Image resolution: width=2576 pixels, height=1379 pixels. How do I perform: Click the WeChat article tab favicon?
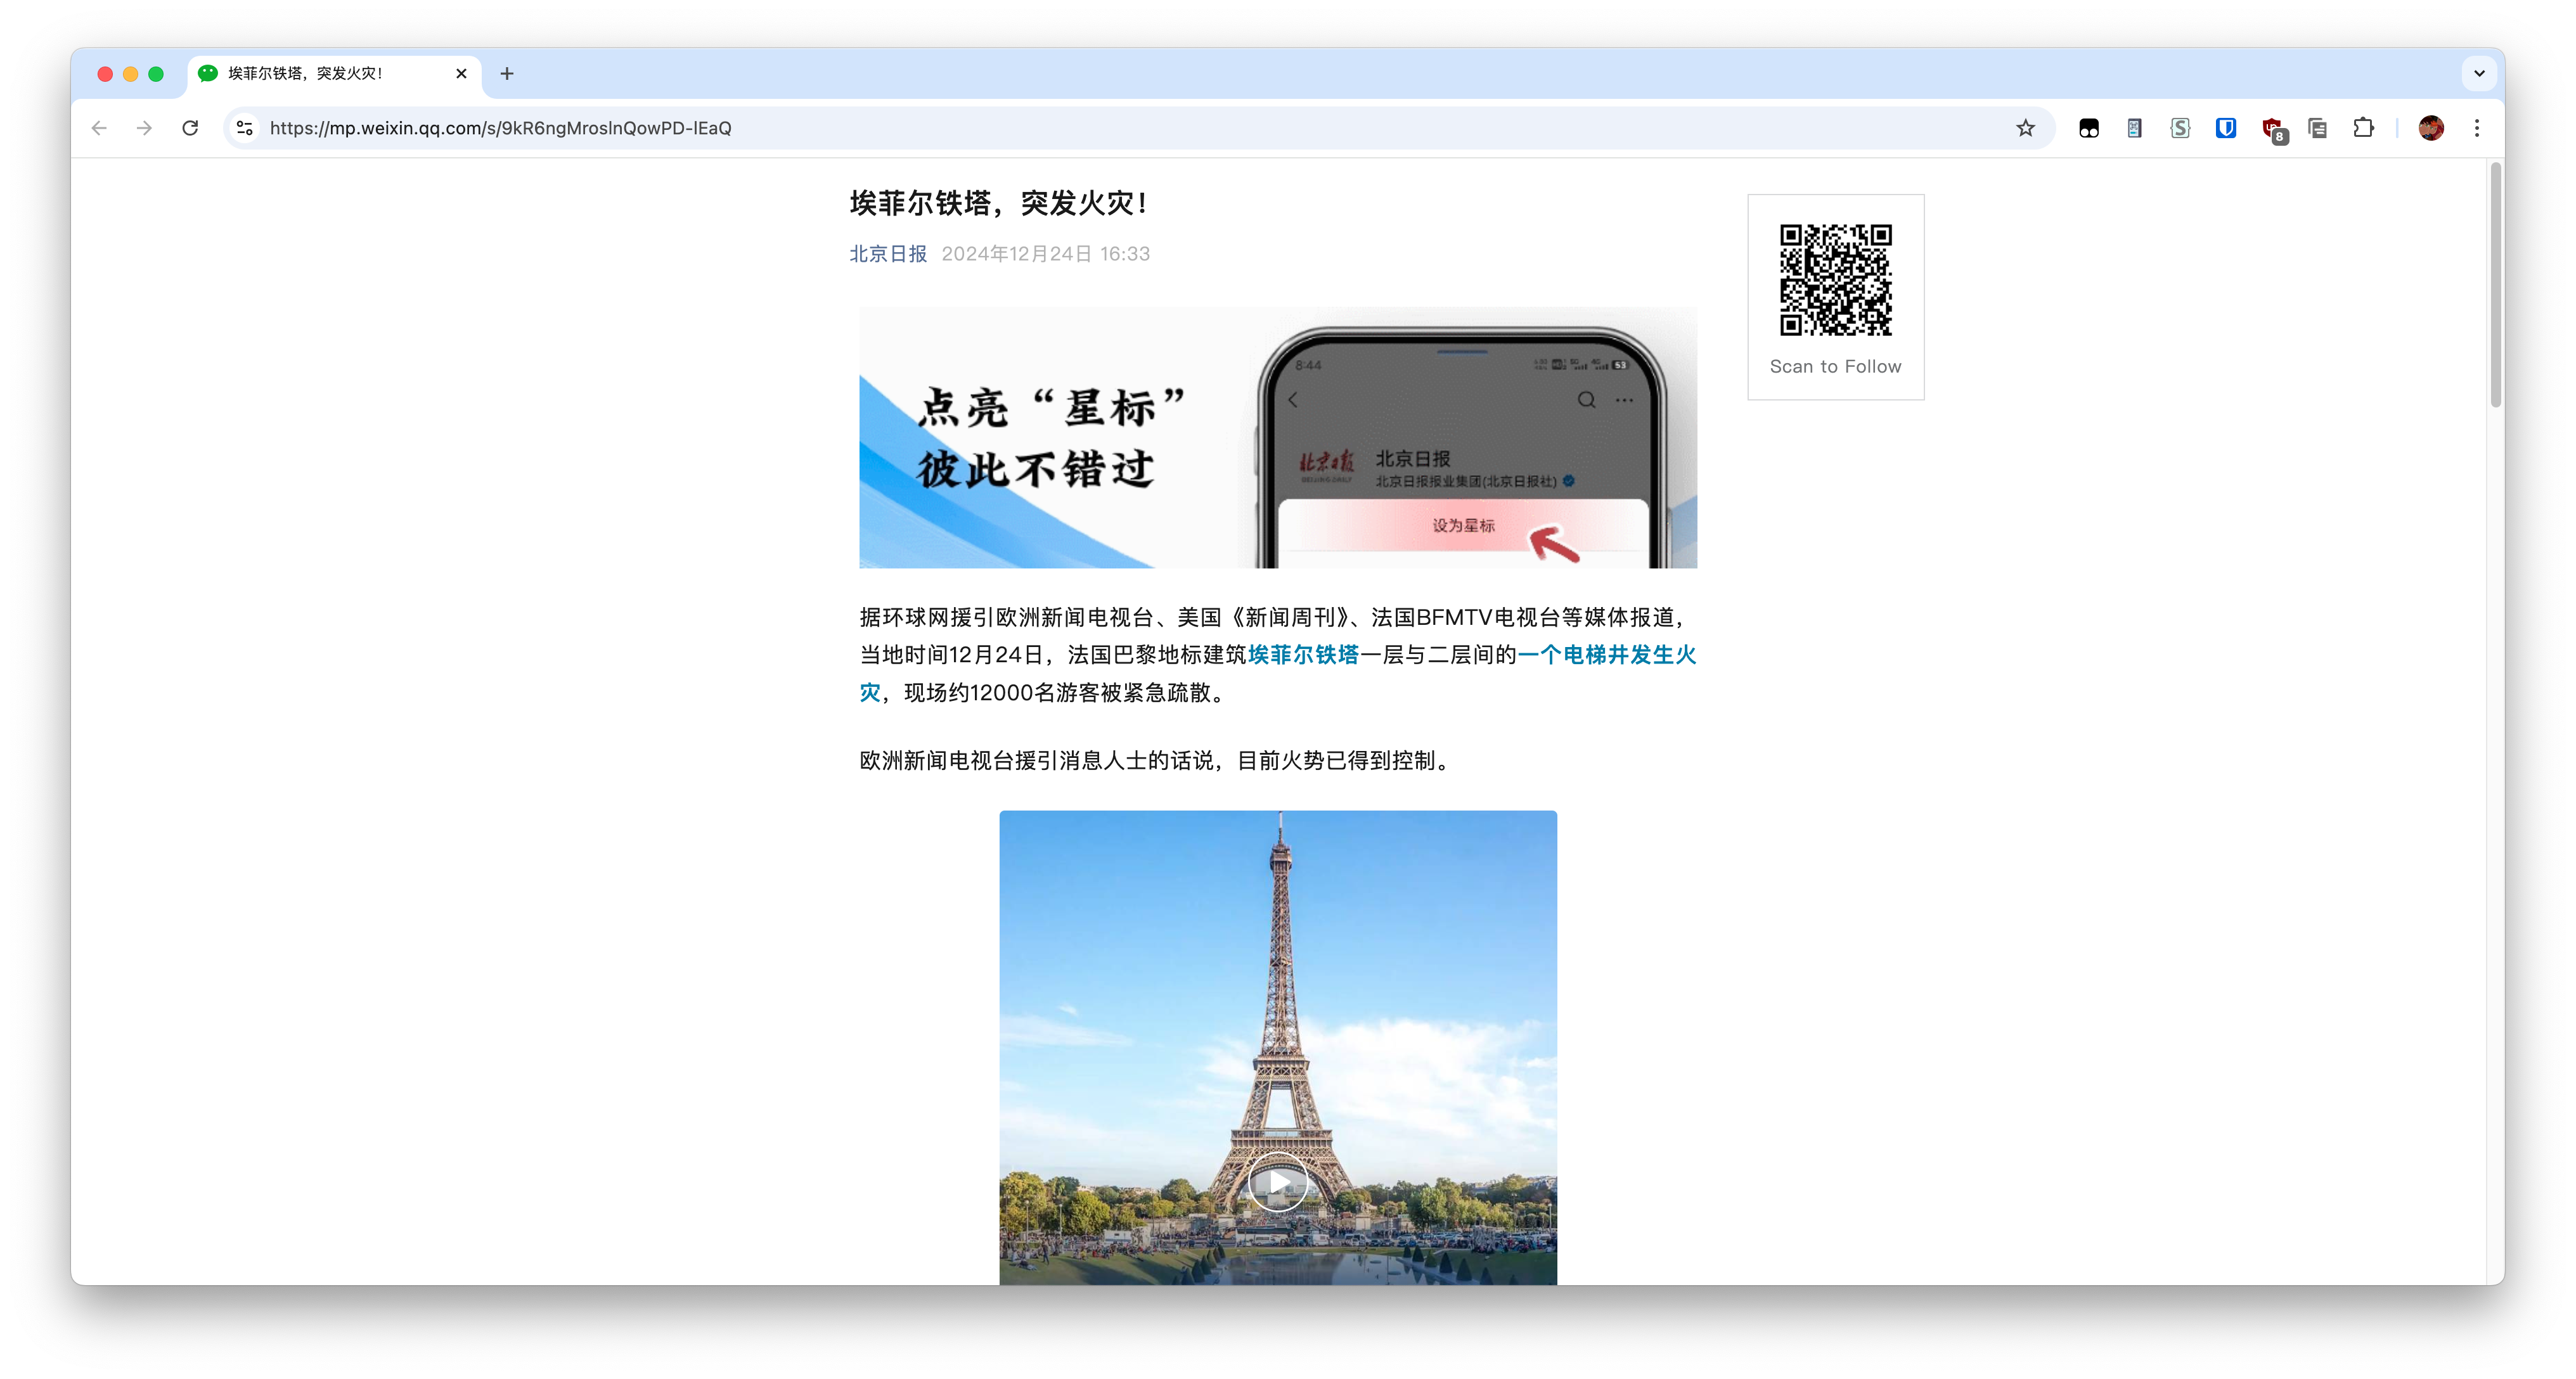tap(208, 74)
